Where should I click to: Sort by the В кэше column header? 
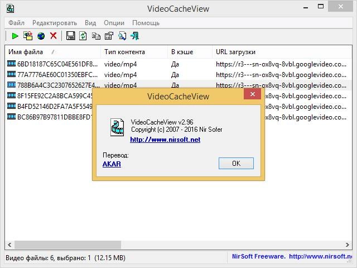[190, 52]
